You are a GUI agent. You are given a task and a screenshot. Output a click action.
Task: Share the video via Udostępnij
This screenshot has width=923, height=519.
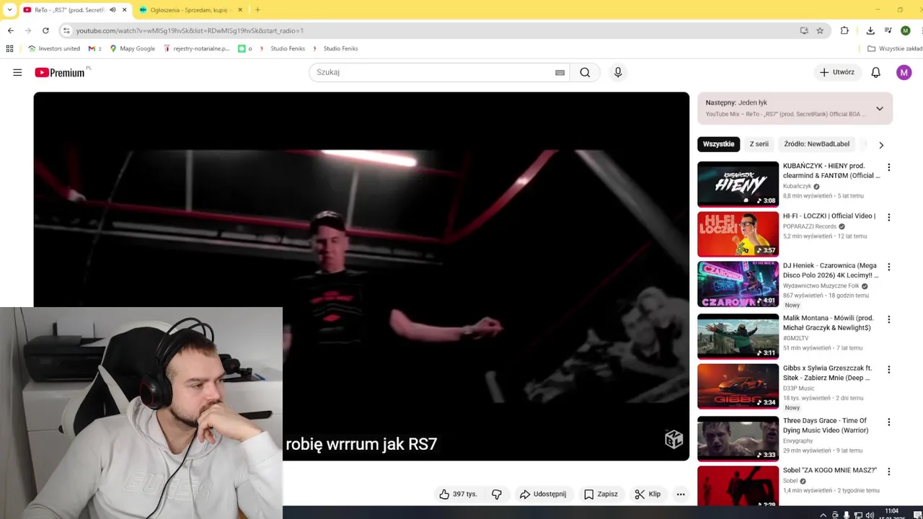543,494
